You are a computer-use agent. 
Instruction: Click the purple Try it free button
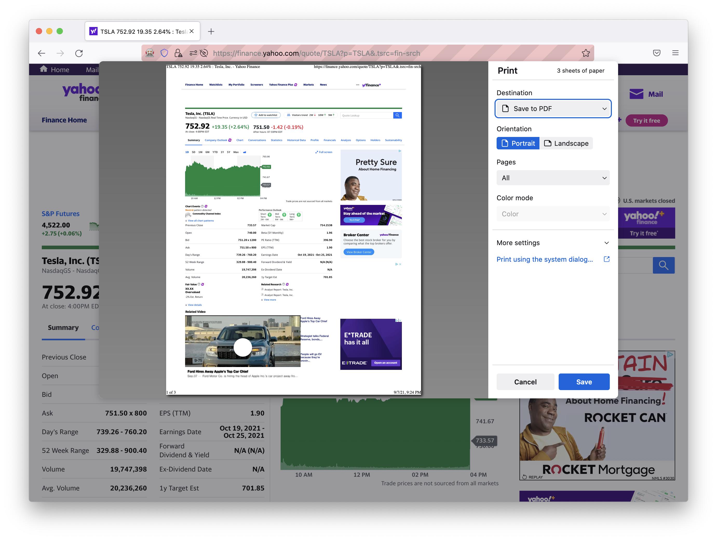646,121
